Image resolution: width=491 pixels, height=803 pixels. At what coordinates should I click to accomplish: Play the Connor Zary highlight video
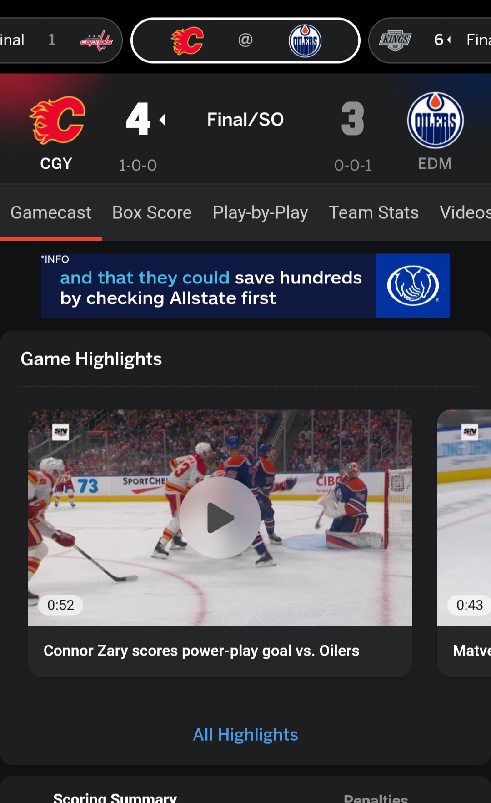(220, 517)
